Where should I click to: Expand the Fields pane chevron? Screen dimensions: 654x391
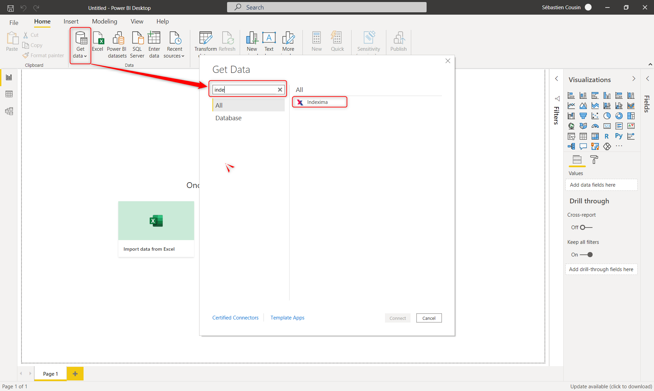pos(648,79)
